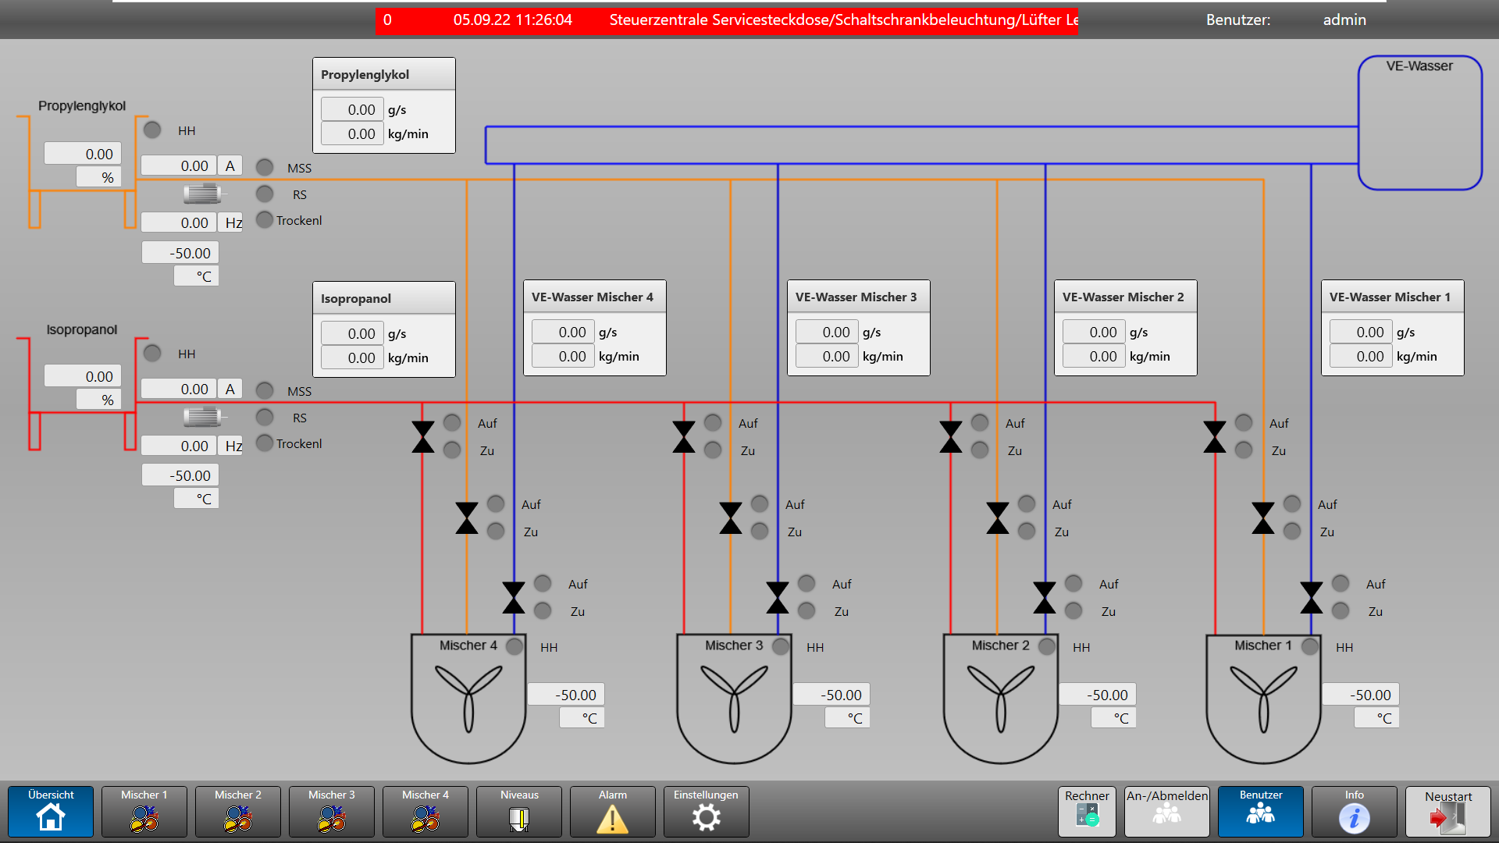Click VE-Wasser Mischer 1 kg/min value
The height and width of the screenshot is (843, 1499).
1361,356
